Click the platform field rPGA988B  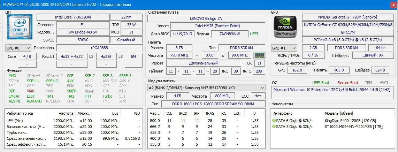tap(99, 48)
